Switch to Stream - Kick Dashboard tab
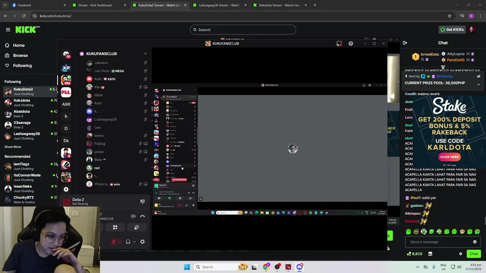486x273 pixels. (x=100, y=5)
